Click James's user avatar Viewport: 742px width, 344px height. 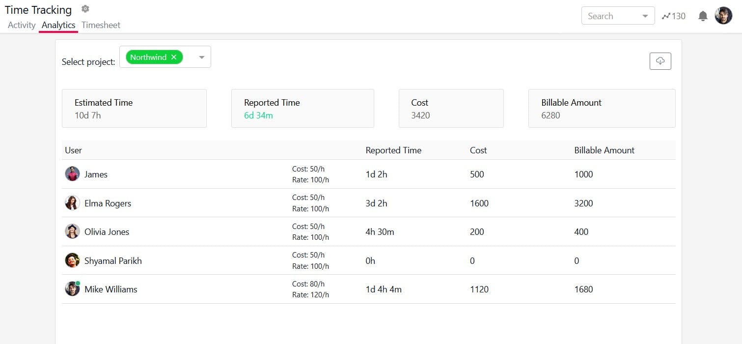[x=72, y=174]
